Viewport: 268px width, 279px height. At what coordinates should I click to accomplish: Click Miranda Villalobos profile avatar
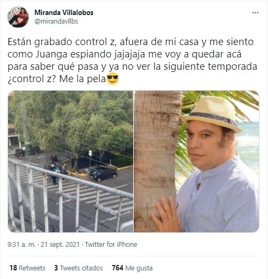pos(18,17)
